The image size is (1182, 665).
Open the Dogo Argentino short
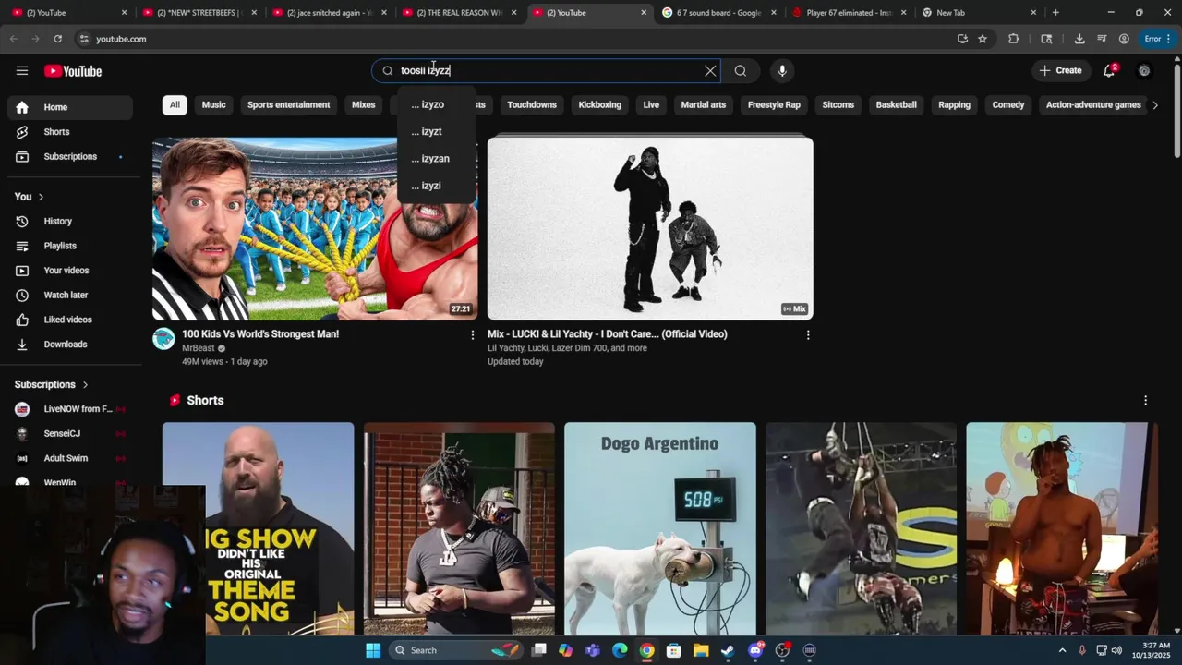660,528
